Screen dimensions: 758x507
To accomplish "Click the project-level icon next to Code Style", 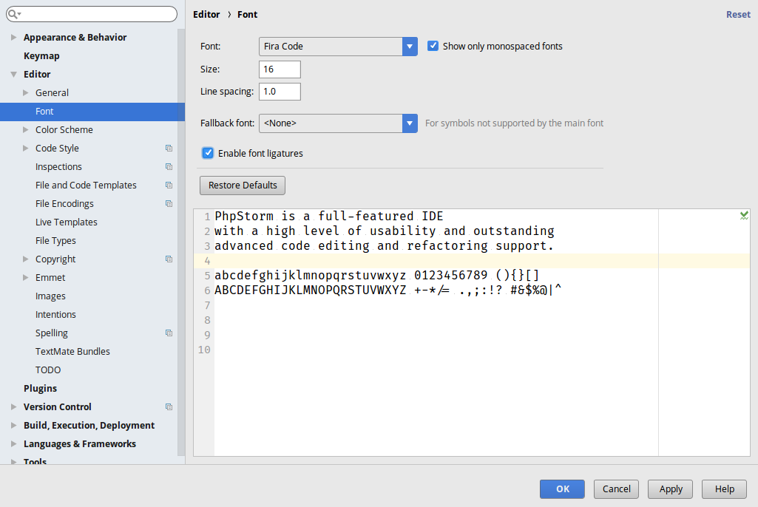I will [x=169, y=149].
